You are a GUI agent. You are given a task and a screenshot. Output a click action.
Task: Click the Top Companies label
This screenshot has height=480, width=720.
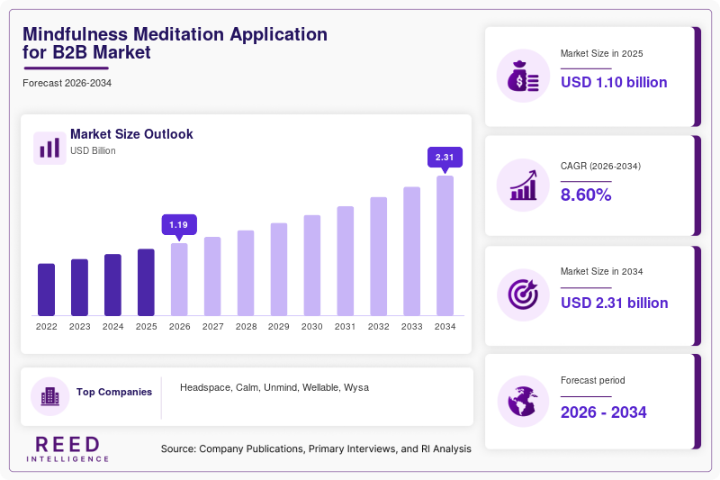tap(114, 392)
